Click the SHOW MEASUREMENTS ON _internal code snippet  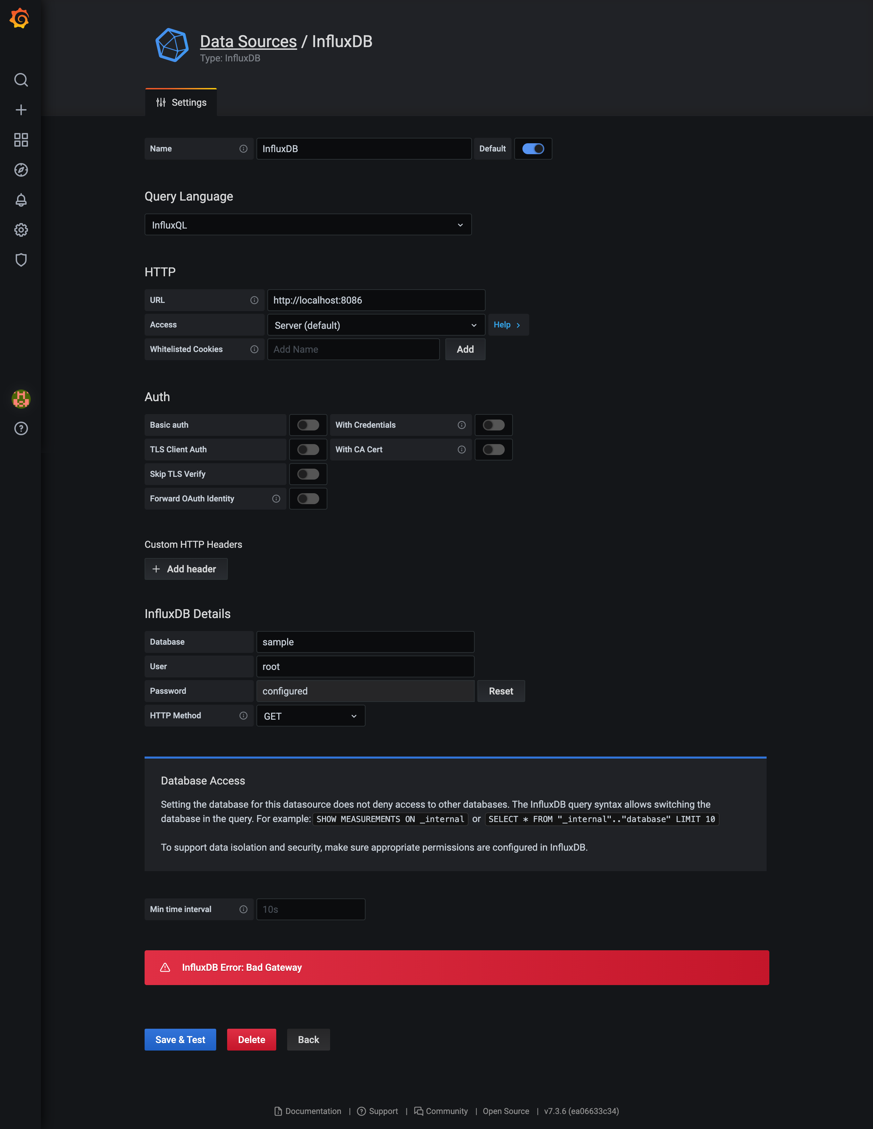pos(390,819)
